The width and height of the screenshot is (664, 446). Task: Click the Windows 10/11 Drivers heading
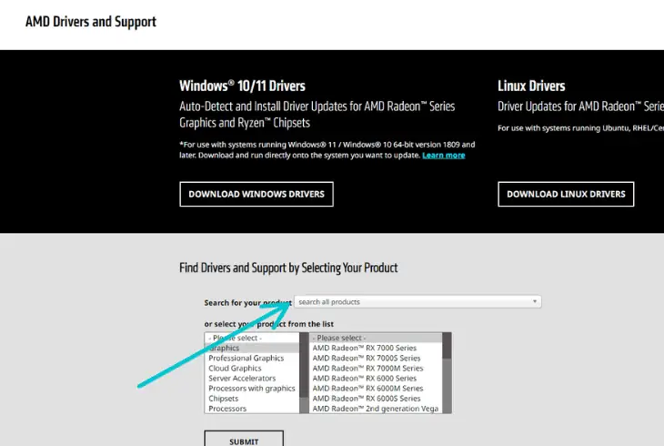point(242,86)
